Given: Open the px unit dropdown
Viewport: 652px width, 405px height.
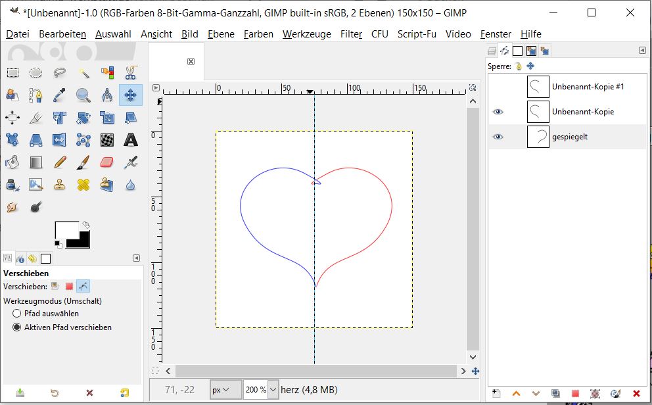Looking at the screenshot, I should [220, 390].
